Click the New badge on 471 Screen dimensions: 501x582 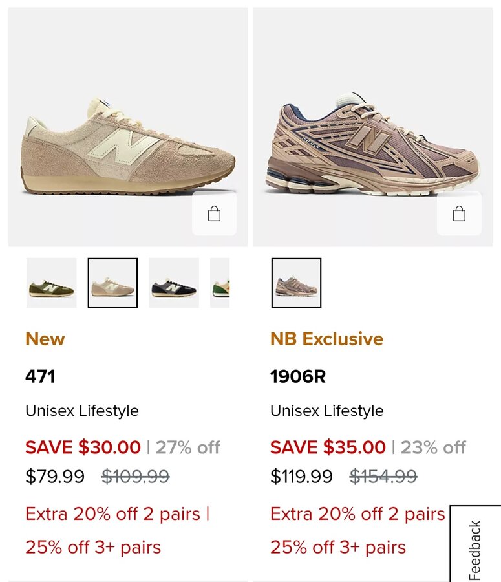pyautogui.click(x=45, y=339)
